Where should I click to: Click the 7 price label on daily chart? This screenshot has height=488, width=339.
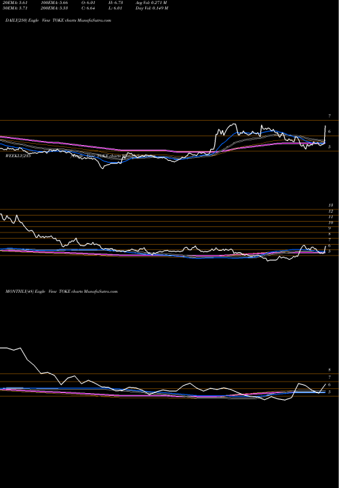[330, 116]
